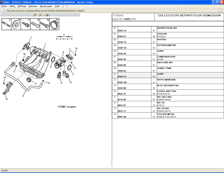Viewport: 224px width, 173px height.
Task: Click the URL address field
Action: pyautogui.click(x=112, y=11)
